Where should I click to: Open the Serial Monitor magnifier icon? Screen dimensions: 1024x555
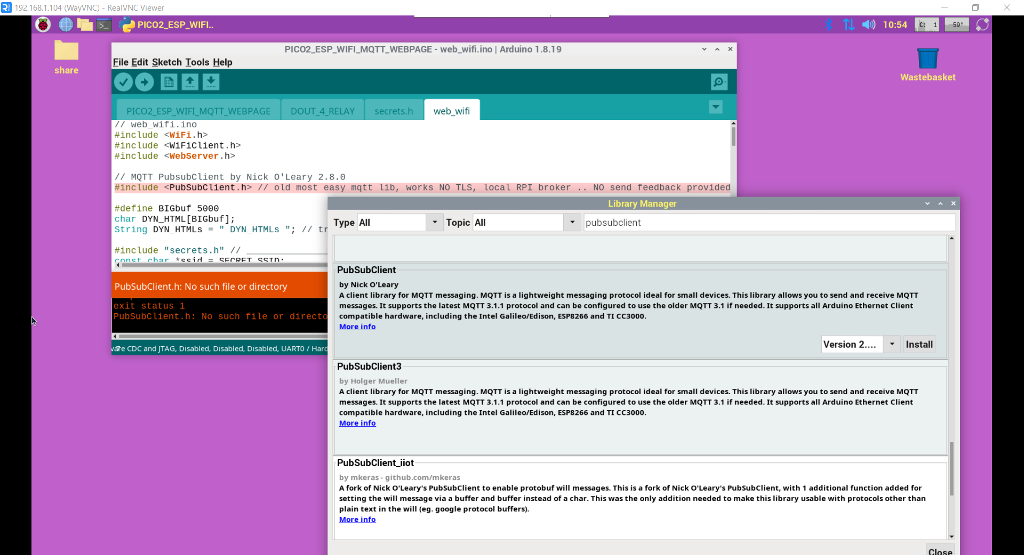tap(719, 82)
